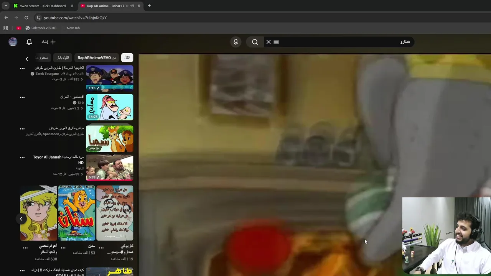The height and width of the screenshot is (276, 491).
Task: Open the سنان short thumbnail
Action: (x=77, y=213)
